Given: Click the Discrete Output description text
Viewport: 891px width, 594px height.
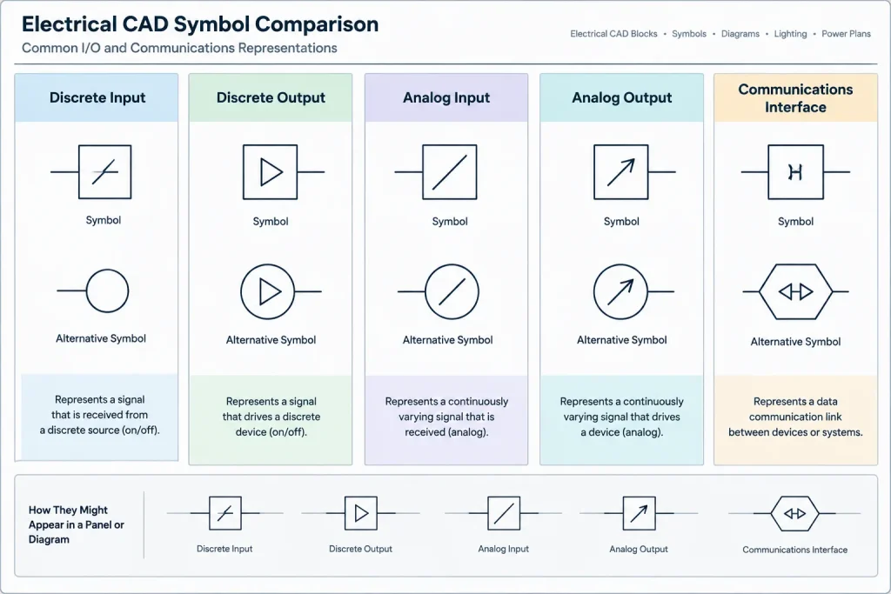Looking at the screenshot, I should [x=271, y=417].
